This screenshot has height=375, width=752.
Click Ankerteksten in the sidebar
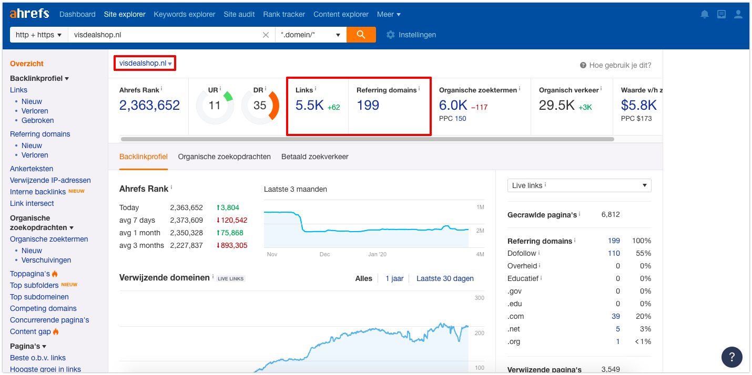click(32, 169)
